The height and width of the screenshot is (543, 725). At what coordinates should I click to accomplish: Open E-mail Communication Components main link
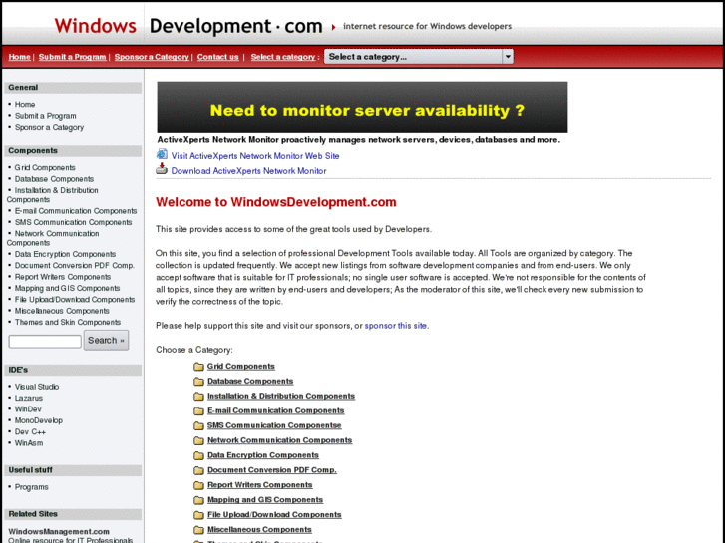(x=275, y=410)
